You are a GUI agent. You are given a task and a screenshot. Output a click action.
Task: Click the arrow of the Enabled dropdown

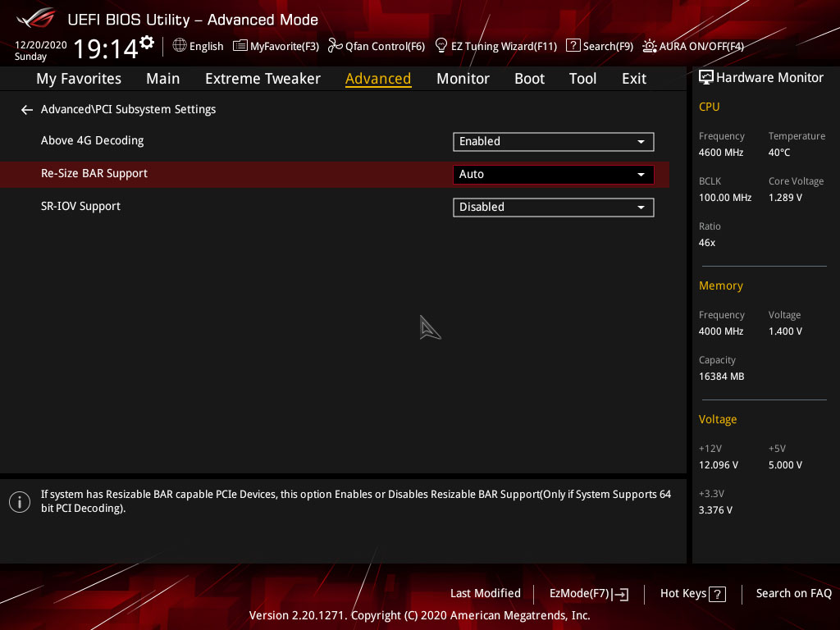tap(641, 142)
